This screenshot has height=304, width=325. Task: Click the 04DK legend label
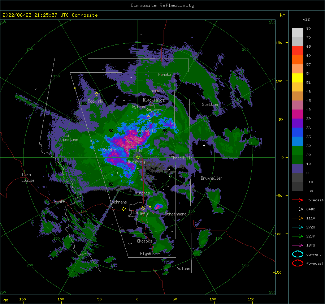(x=311, y=209)
